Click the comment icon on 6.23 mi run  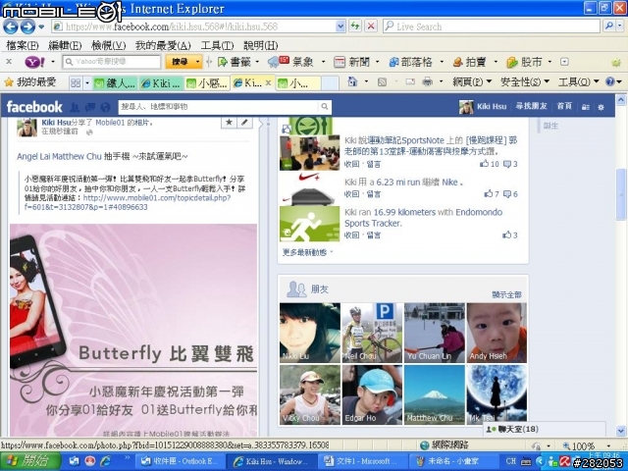[507, 194]
